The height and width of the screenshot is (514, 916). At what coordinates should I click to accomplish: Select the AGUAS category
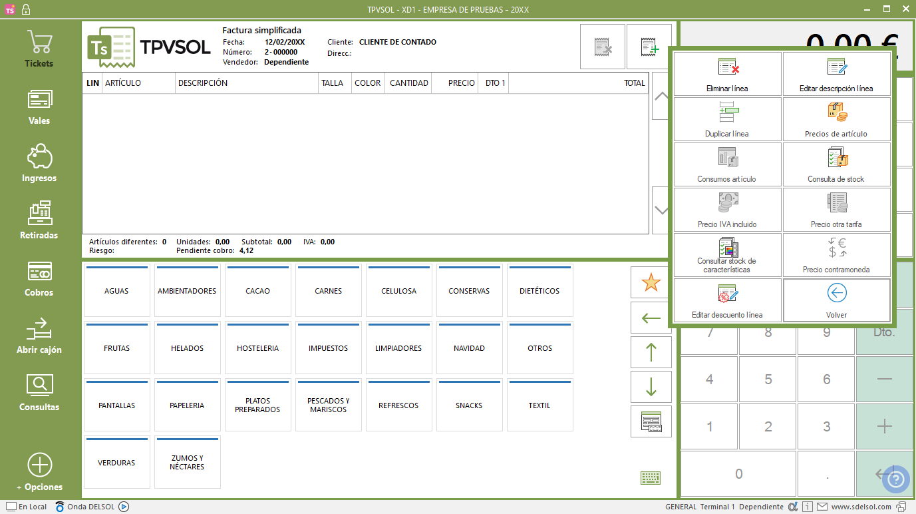click(116, 291)
